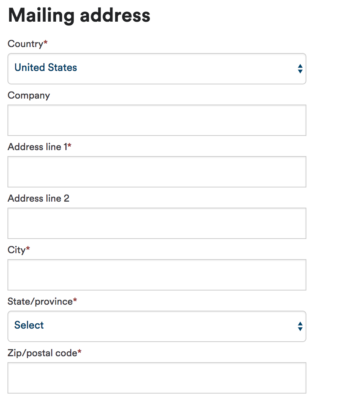
Task: Expand the State/province dropdown
Action: tap(157, 326)
